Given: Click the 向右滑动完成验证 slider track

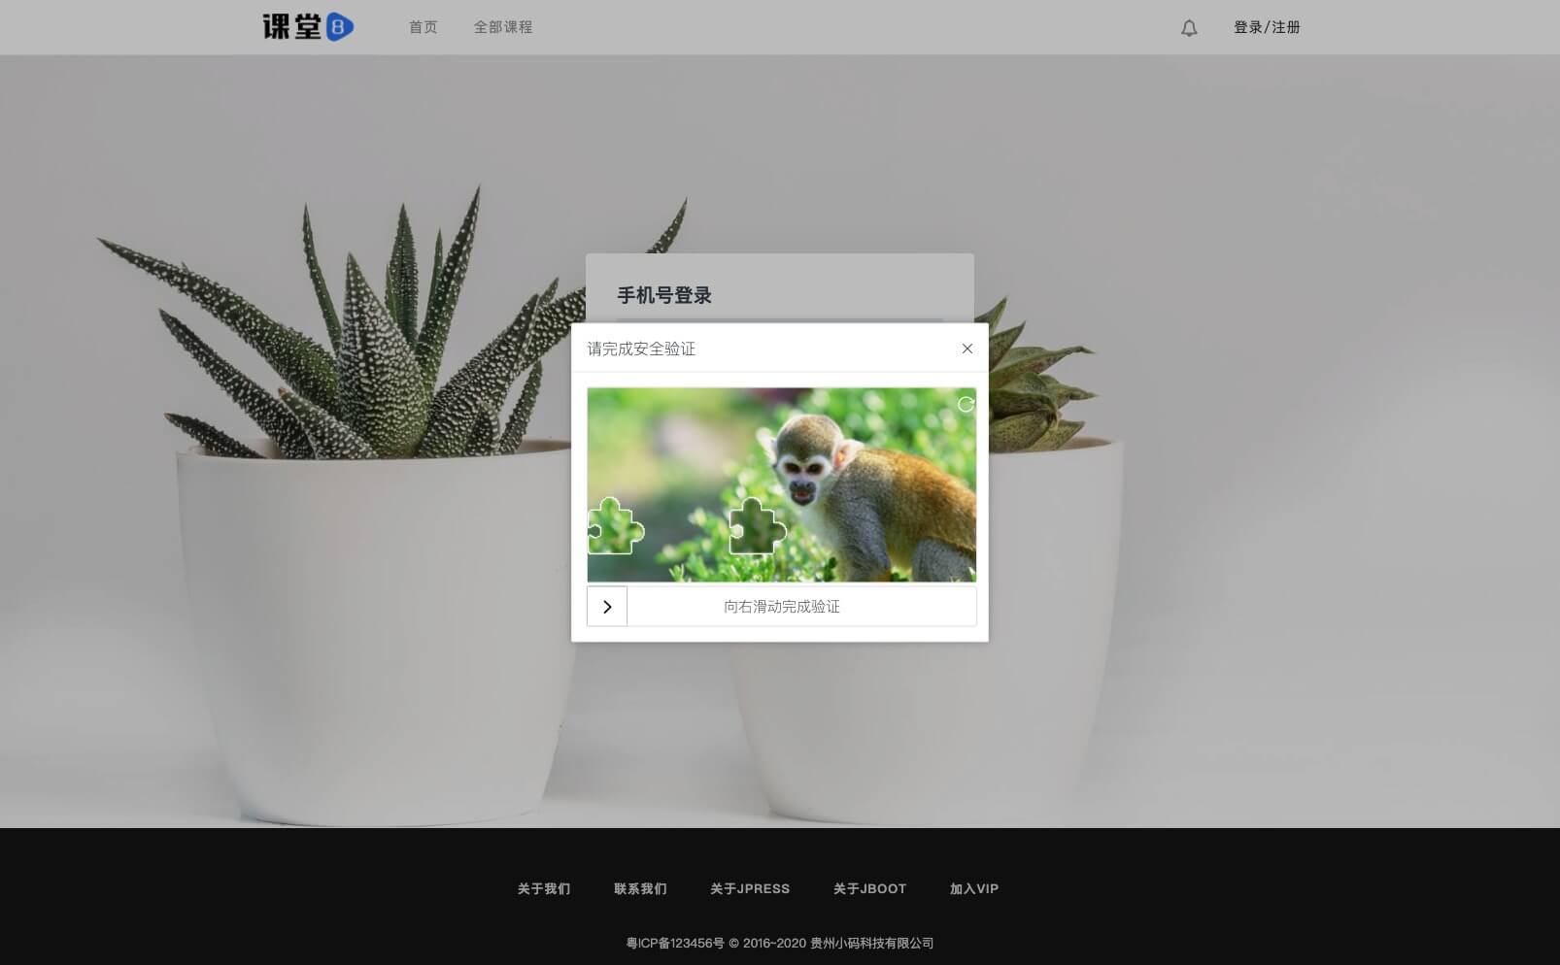Looking at the screenshot, I should (782, 607).
